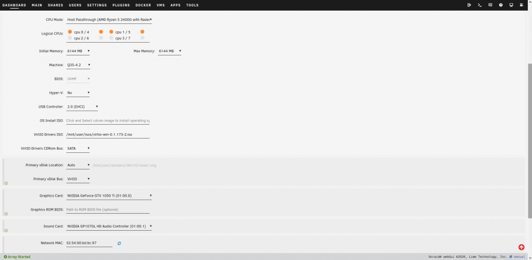Click the Array Started status indicator

point(17,257)
